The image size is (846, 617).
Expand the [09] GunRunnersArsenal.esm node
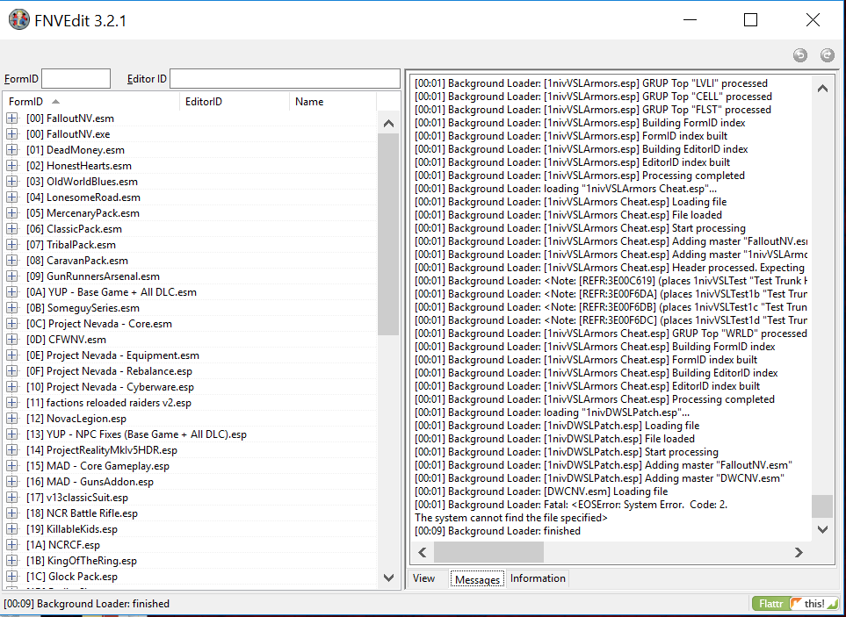[12, 276]
